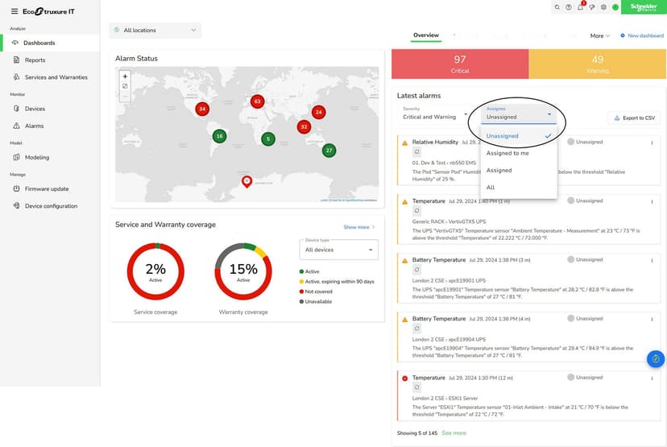Click the Not covered legend entry

(x=316, y=292)
